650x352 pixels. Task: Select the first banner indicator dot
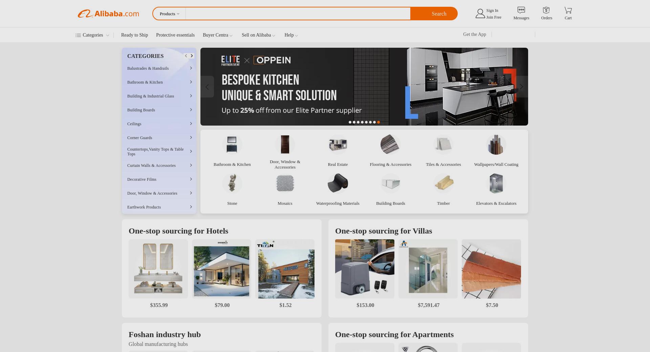tap(350, 122)
